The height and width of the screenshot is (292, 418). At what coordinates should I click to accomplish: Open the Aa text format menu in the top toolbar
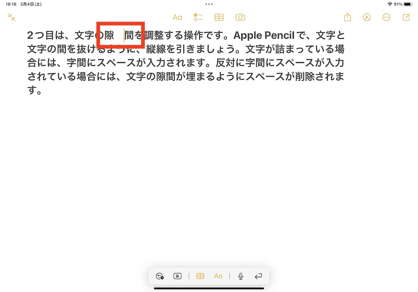[177, 17]
